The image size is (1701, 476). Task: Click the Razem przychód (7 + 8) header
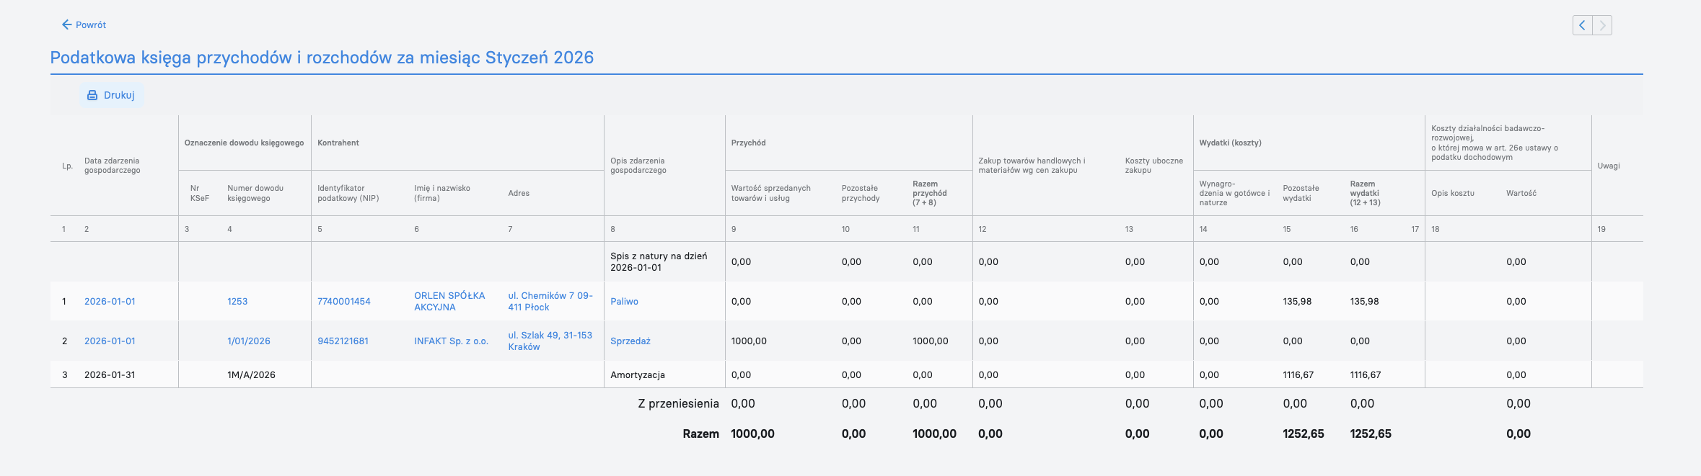tap(930, 193)
